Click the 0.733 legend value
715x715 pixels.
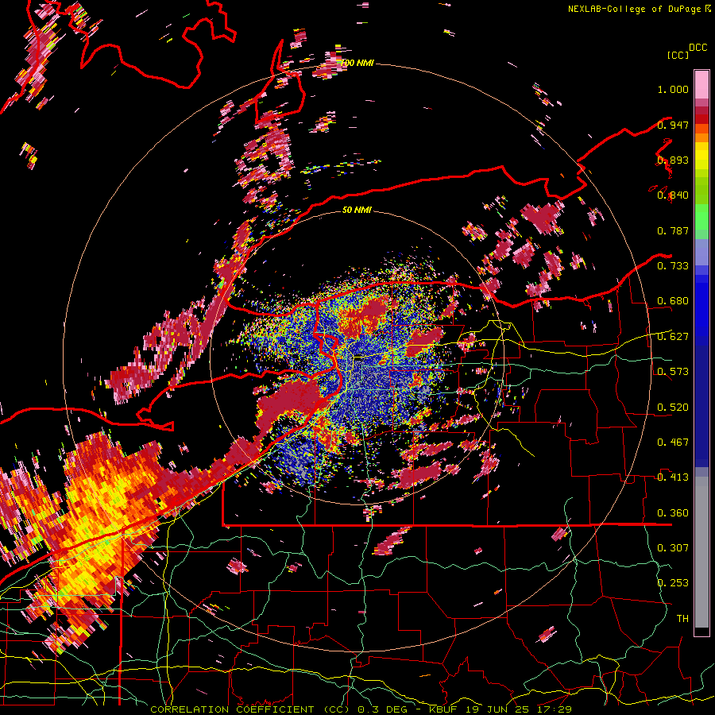click(x=673, y=266)
